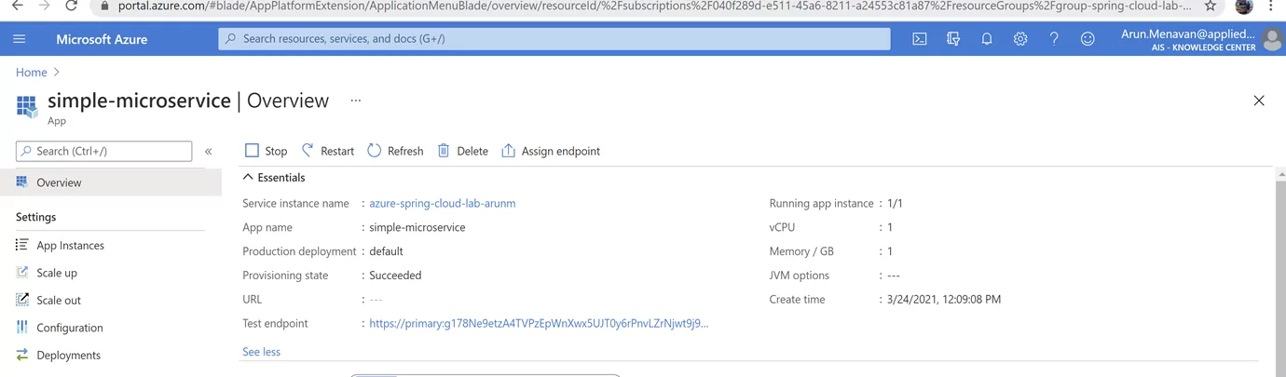Collapse the Essentials section
Viewport: 1286px width, 377px height.
(x=274, y=177)
